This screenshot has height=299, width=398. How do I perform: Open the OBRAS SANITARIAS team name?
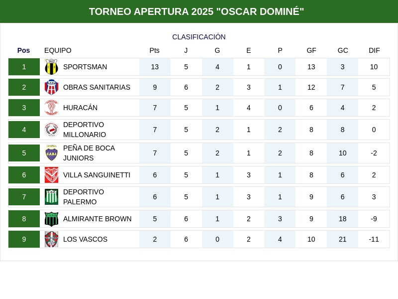point(97,87)
